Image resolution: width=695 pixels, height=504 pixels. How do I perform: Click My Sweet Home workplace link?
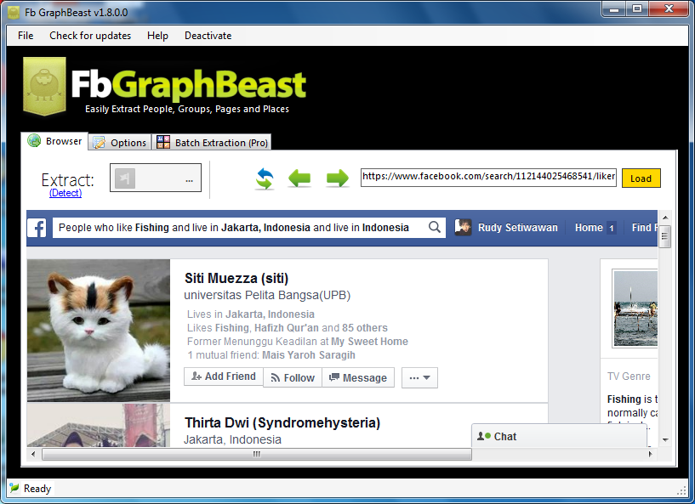(370, 342)
